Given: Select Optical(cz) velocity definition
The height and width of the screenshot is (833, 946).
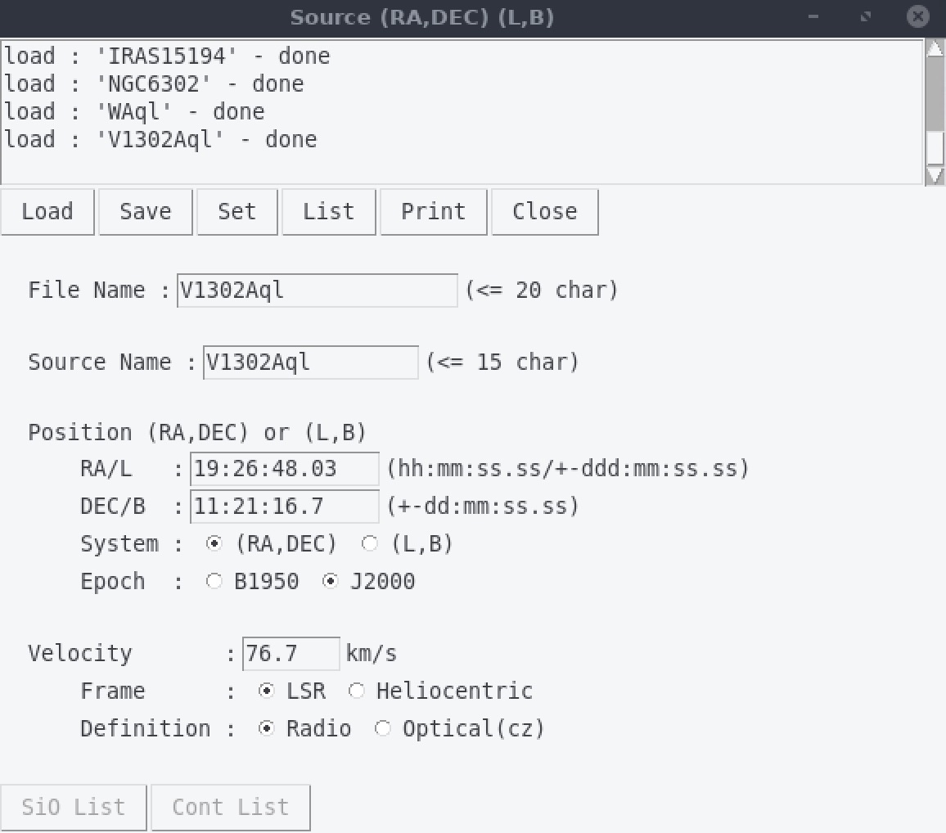Looking at the screenshot, I should 383,729.
